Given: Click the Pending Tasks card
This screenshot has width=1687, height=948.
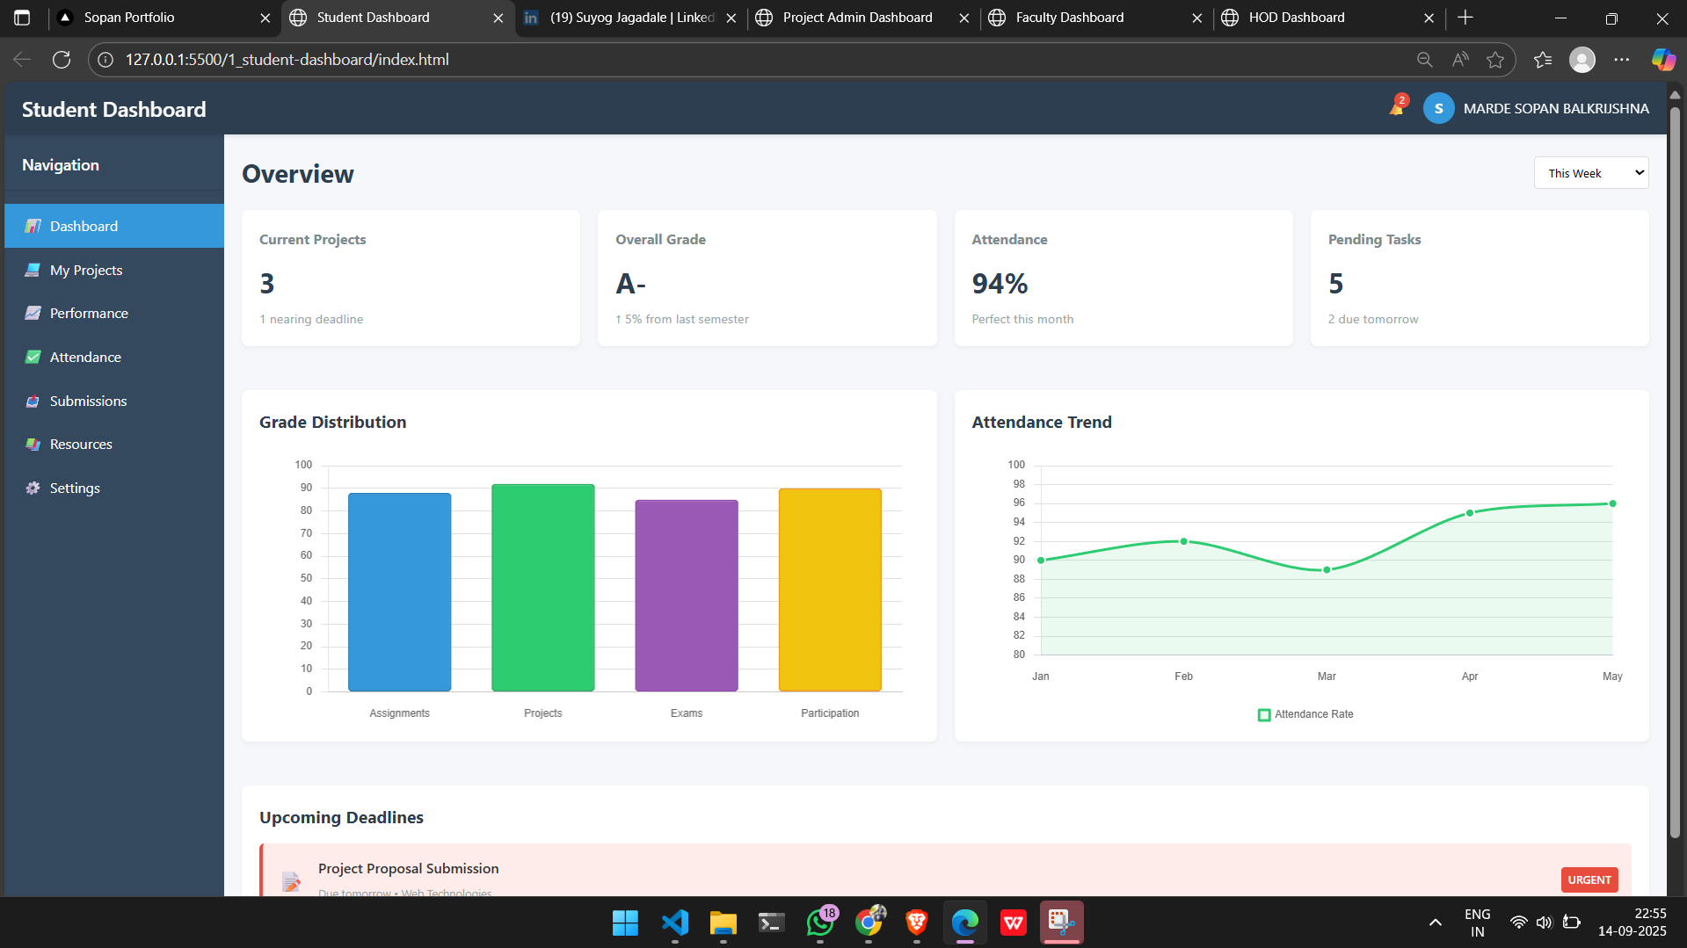Looking at the screenshot, I should 1480,278.
